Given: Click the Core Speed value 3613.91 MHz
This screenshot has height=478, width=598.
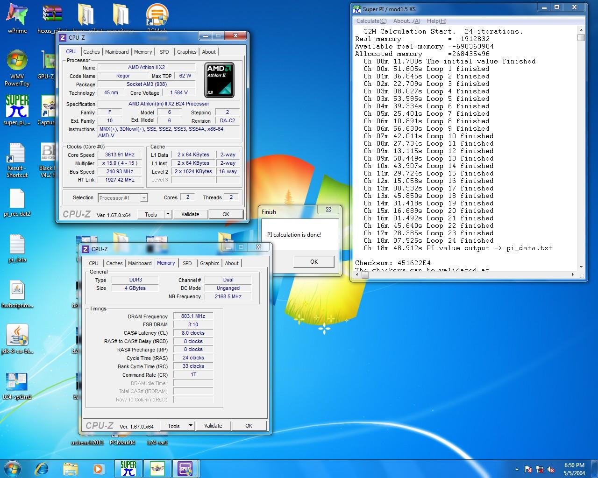Looking at the screenshot, I should pyautogui.click(x=120, y=155).
